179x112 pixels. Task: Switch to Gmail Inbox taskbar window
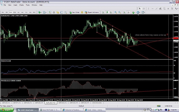[x=95, y=110]
